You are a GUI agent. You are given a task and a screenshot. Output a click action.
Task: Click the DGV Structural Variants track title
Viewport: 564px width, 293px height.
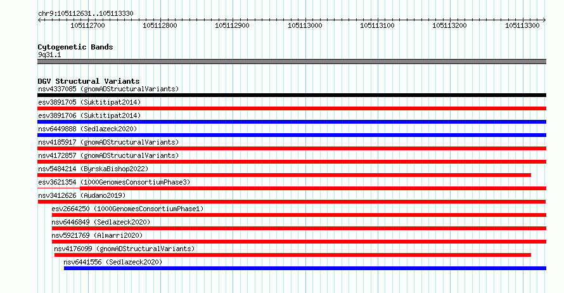pos(89,81)
